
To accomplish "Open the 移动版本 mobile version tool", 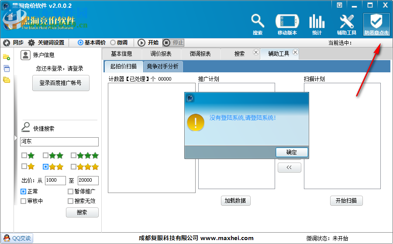I will pyautogui.click(x=287, y=24).
